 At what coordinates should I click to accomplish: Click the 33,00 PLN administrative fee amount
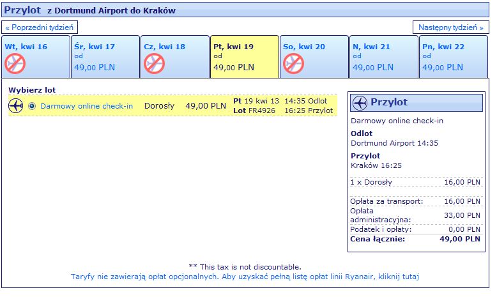tap(462, 215)
